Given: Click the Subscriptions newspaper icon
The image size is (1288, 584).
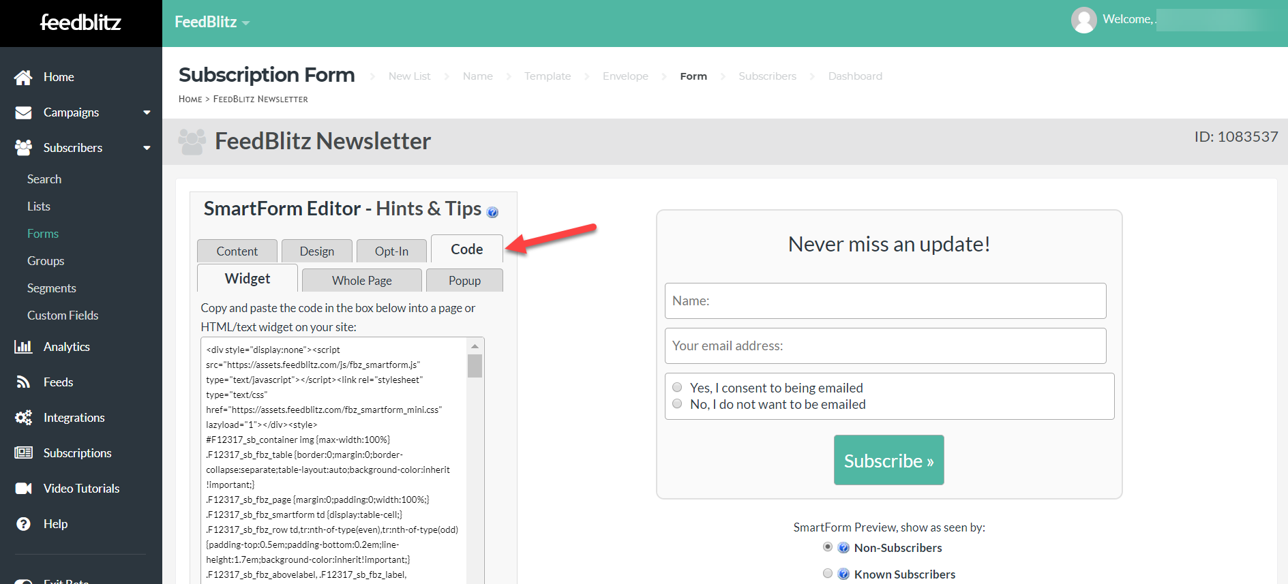Looking at the screenshot, I should pyautogui.click(x=23, y=453).
